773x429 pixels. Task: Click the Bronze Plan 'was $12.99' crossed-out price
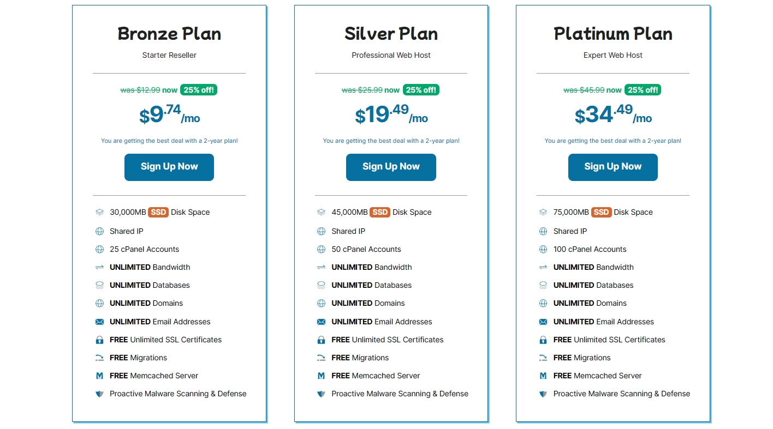click(140, 90)
